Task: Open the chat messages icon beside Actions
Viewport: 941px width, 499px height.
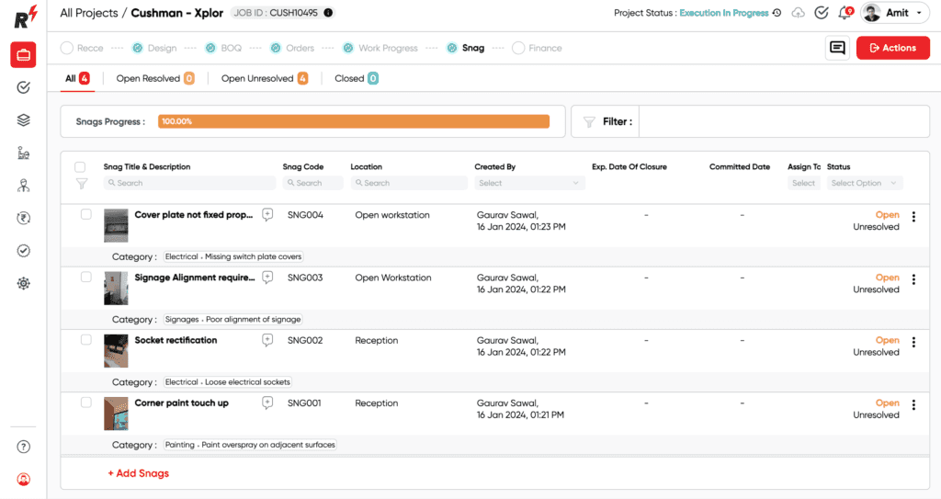Action: coord(836,48)
